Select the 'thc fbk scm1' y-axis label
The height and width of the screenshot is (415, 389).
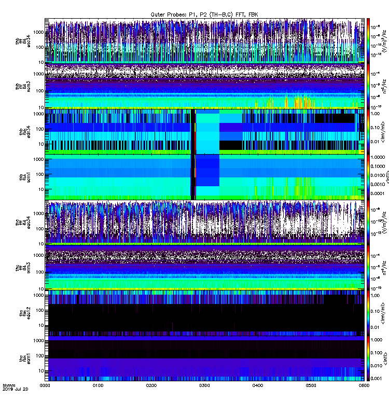coord(25,358)
